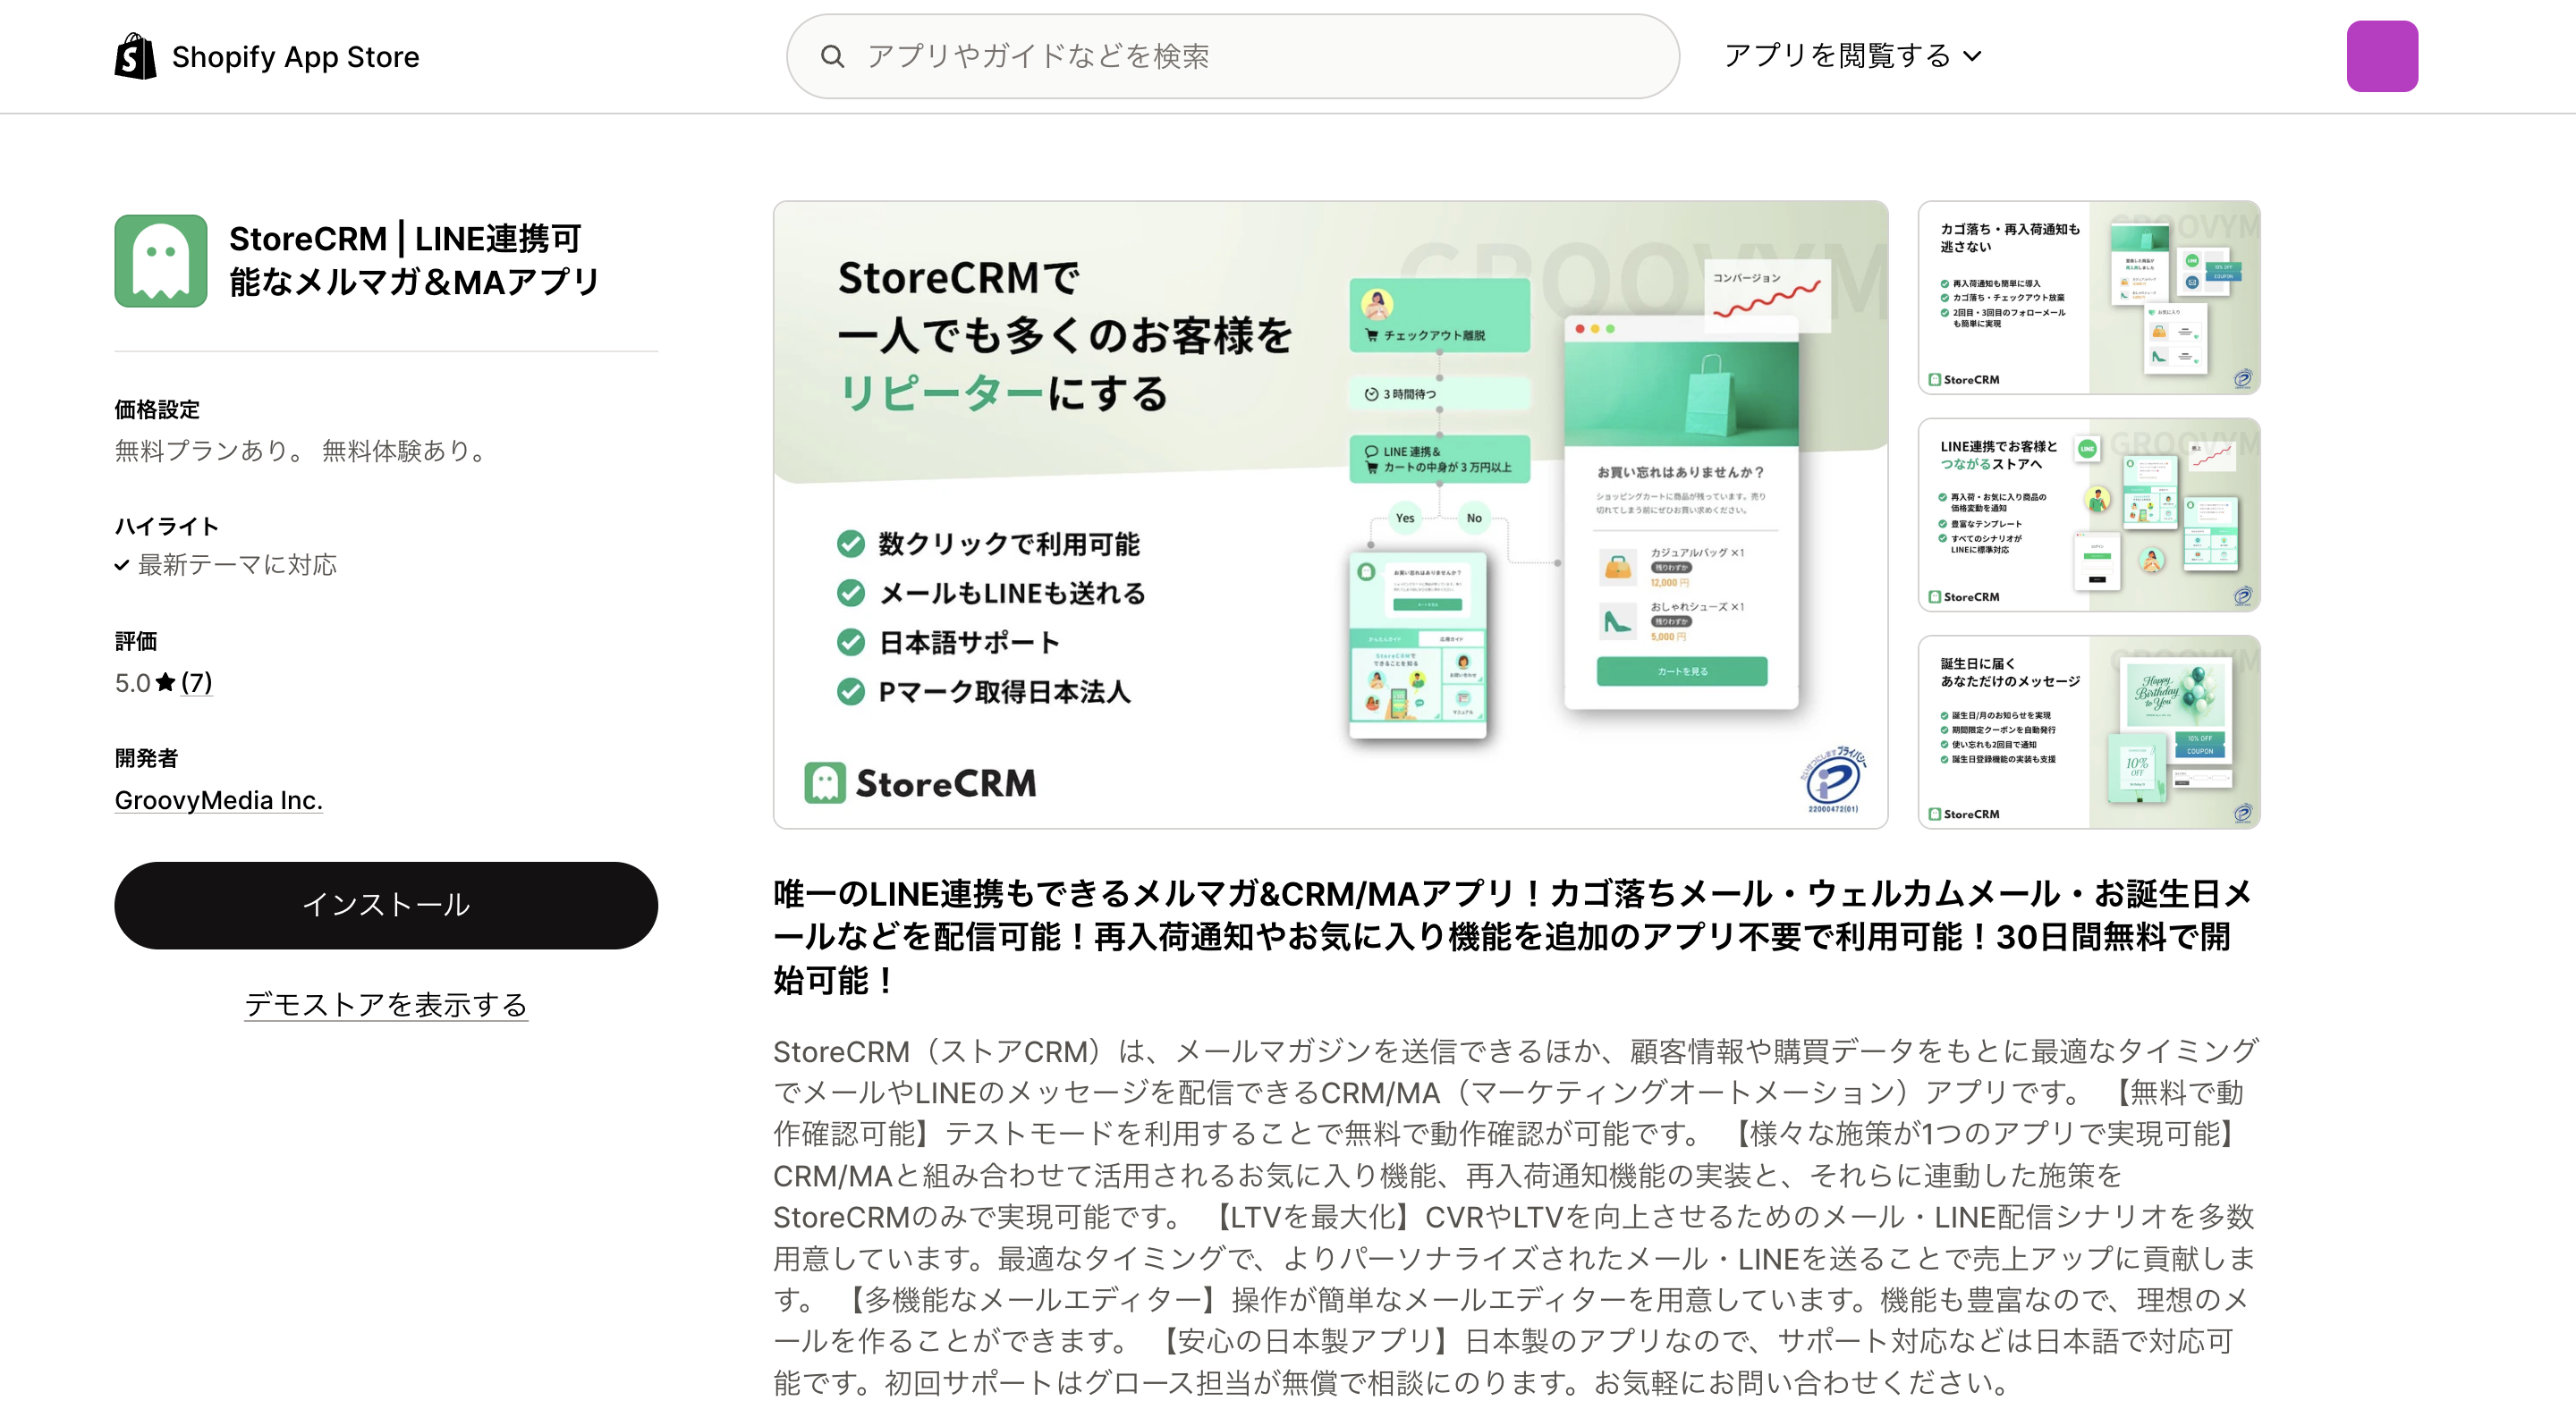Open the GroovyMedia Inc. developer link

tap(218, 800)
